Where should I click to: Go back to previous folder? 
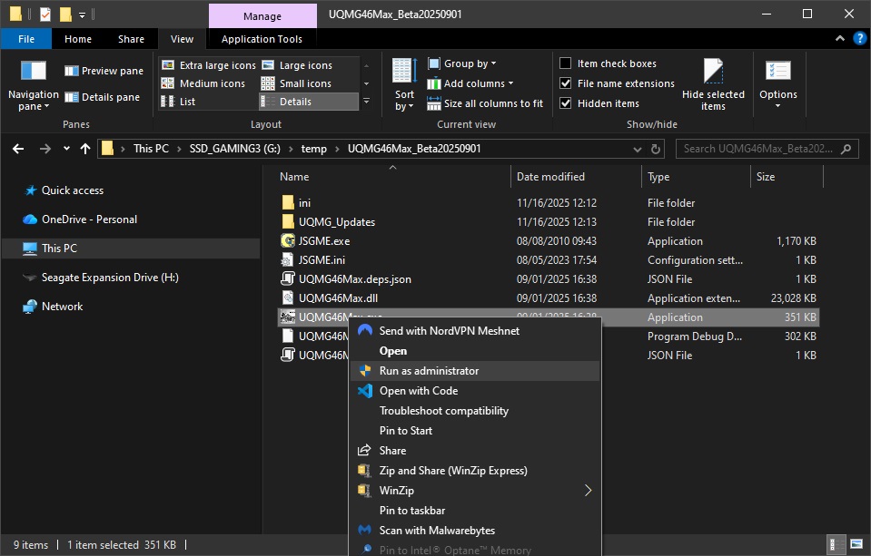[x=18, y=149]
